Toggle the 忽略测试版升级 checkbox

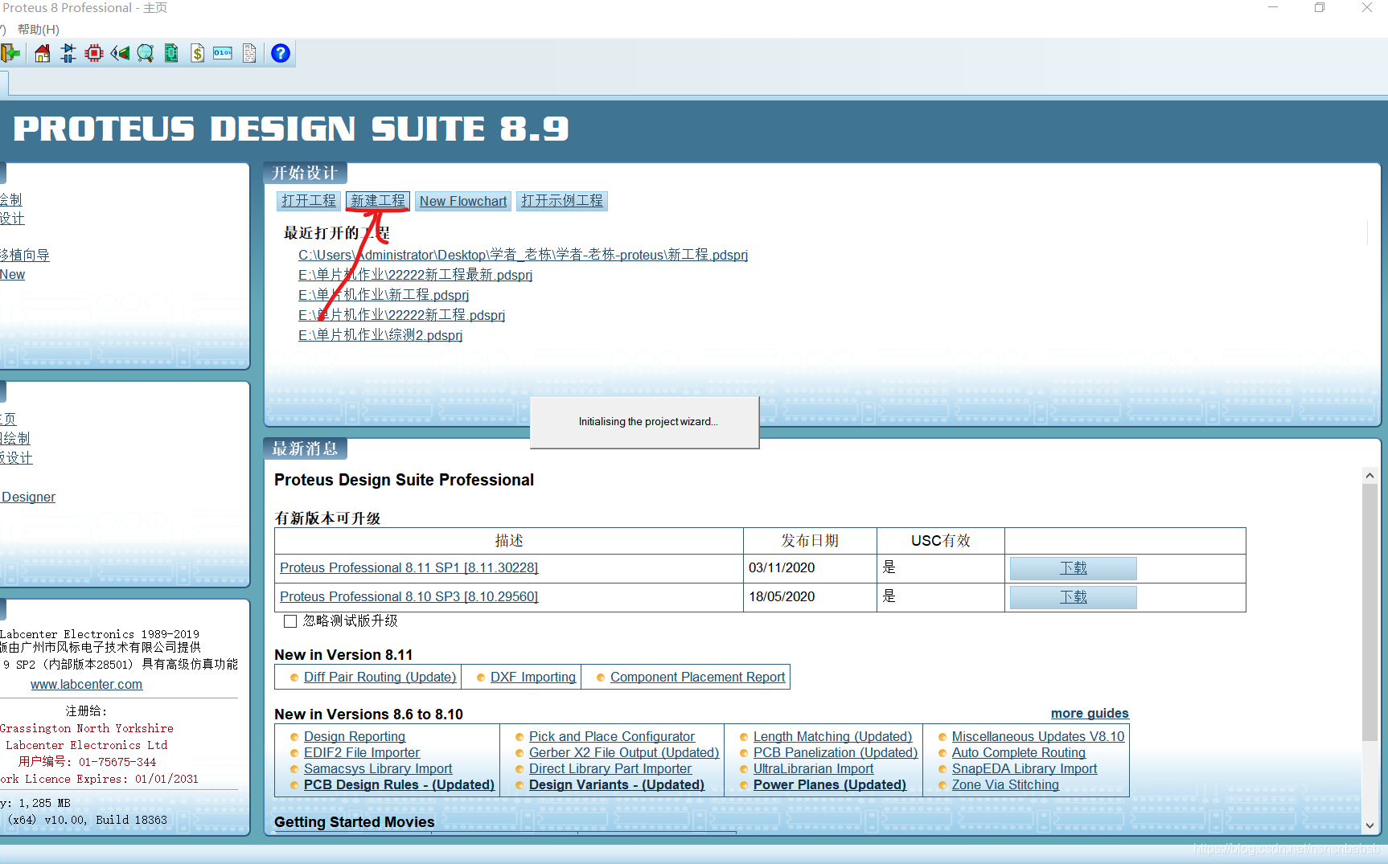coord(290,621)
